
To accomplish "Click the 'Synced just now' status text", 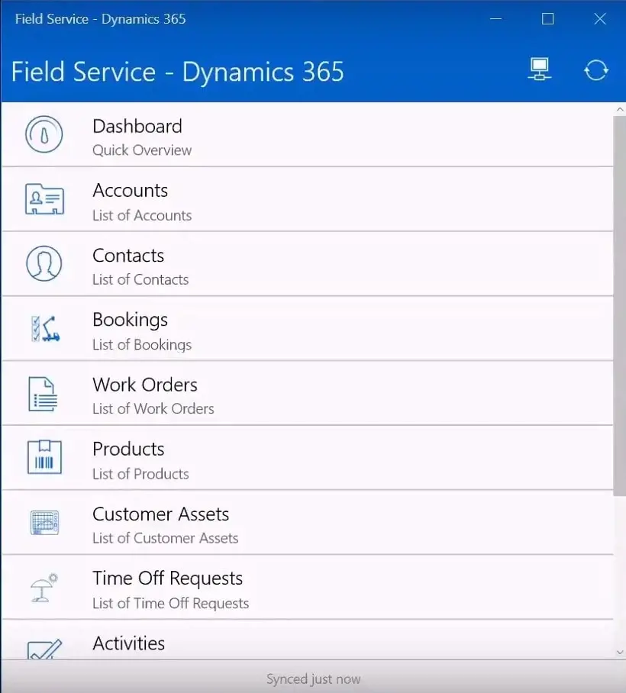I will [313, 678].
